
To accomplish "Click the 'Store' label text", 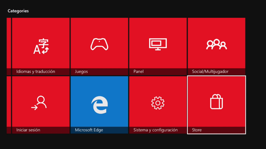I will tap(197, 130).
